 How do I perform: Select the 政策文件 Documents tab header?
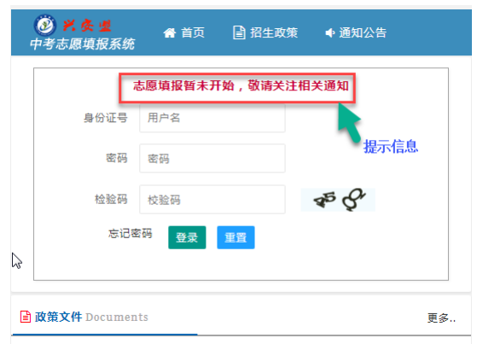click(84, 317)
